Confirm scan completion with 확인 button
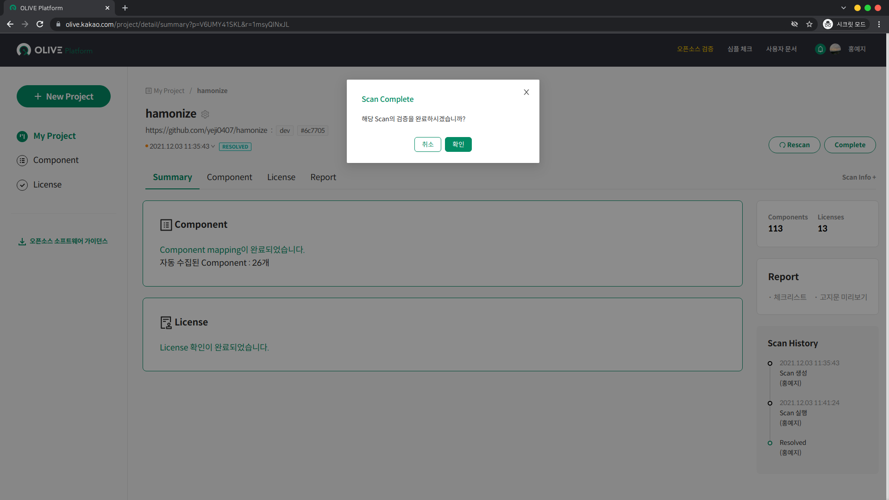This screenshot has width=889, height=500. click(458, 144)
